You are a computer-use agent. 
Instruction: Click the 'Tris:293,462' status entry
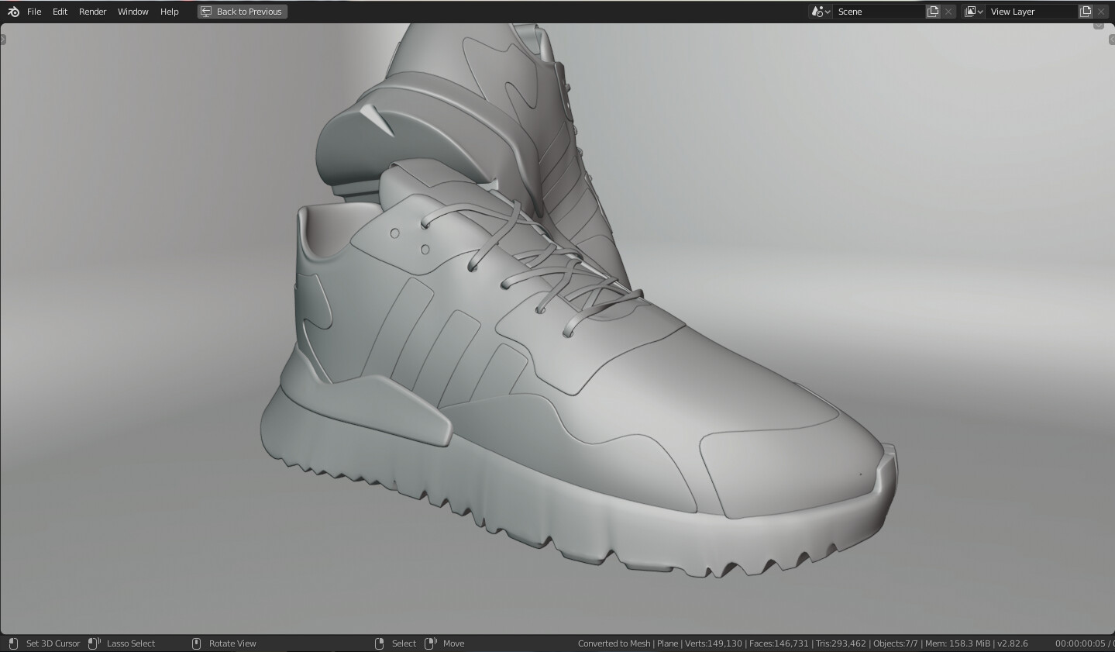(x=841, y=643)
